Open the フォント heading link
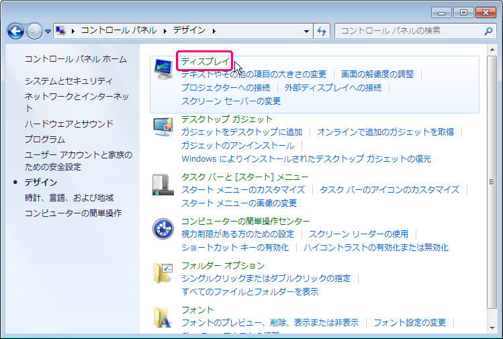The width and height of the screenshot is (503, 339). click(197, 309)
